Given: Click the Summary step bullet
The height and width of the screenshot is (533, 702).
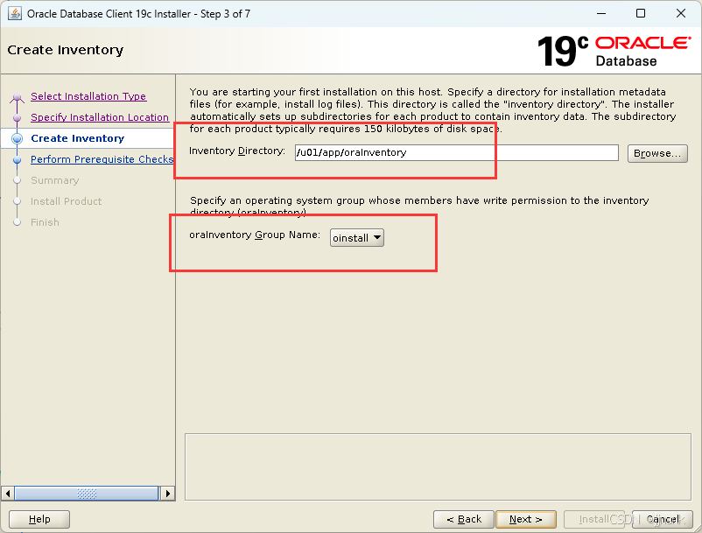Looking at the screenshot, I should click(x=17, y=180).
